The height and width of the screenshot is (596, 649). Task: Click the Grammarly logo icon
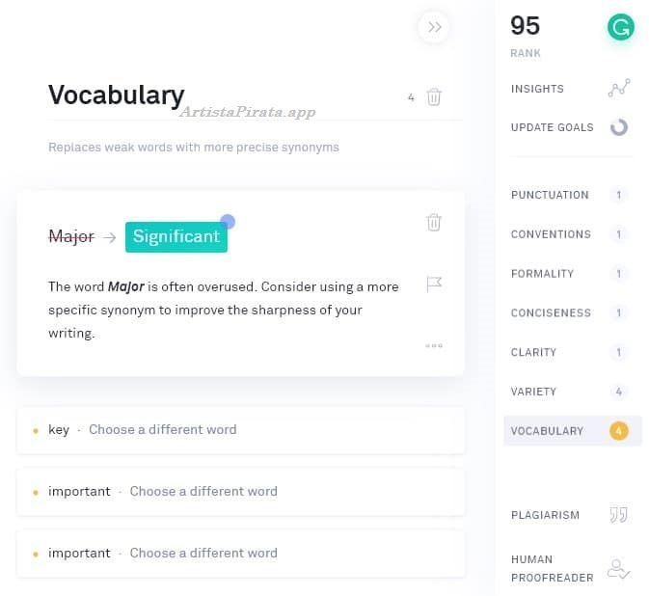coord(620,28)
